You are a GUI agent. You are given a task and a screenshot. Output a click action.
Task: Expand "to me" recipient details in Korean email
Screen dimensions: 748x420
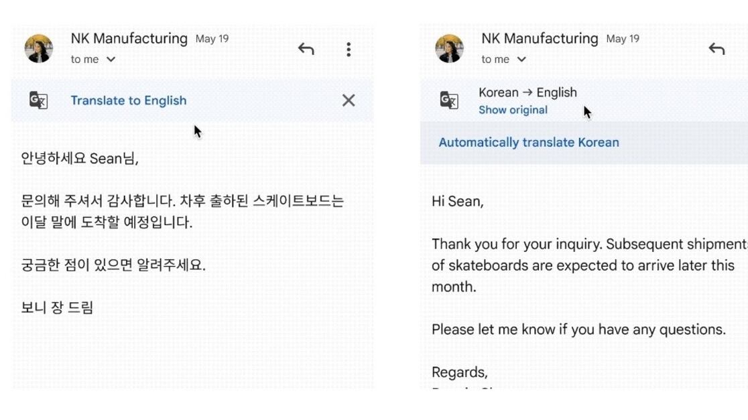point(111,60)
